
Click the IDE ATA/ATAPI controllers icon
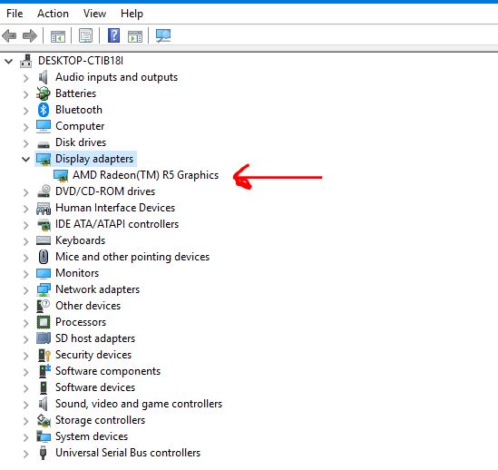pos(44,225)
